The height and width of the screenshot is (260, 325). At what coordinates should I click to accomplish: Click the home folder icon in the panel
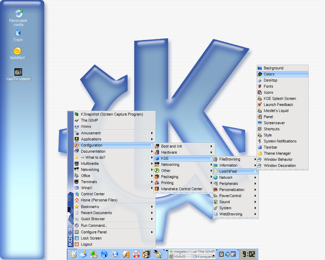(104, 254)
